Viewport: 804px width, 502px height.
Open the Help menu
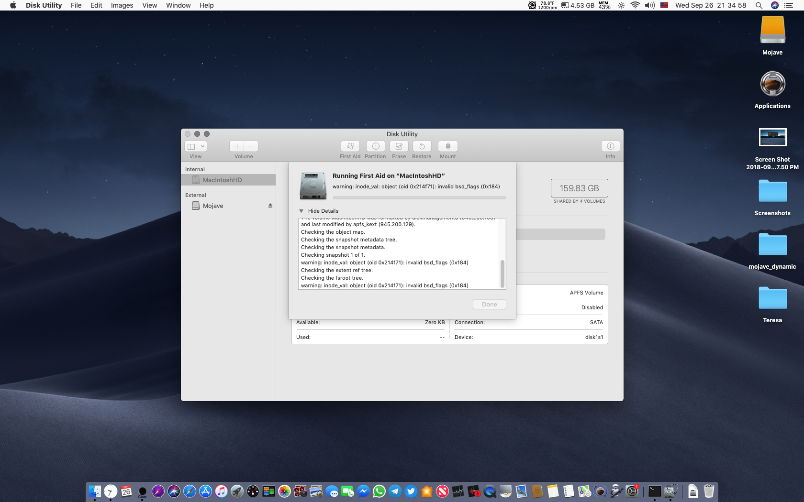click(207, 5)
